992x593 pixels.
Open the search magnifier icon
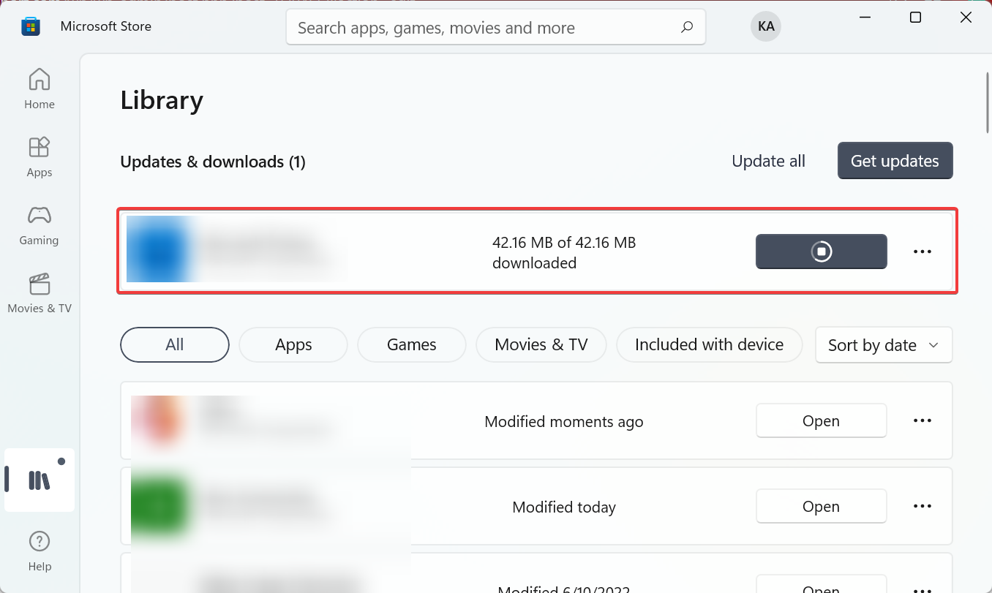click(x=686, y=26)
